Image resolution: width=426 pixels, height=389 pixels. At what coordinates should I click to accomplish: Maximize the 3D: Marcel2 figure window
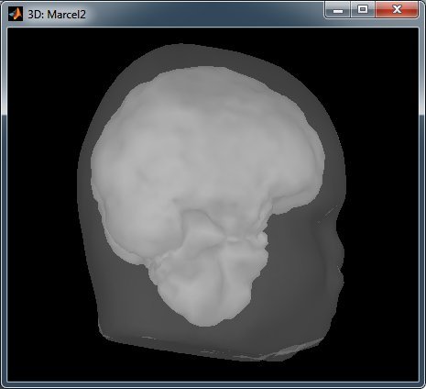(x=363, y=10)
